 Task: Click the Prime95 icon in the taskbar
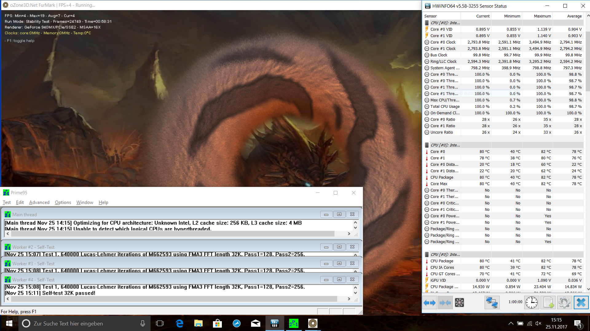(293, 323)
